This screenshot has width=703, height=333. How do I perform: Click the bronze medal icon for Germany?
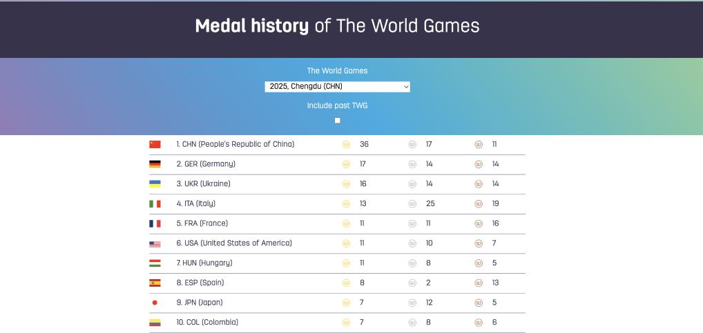(x=479, y=164)
